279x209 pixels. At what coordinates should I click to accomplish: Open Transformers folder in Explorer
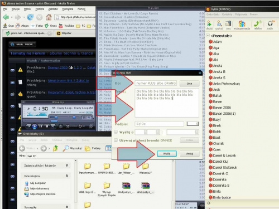point(87,168)
